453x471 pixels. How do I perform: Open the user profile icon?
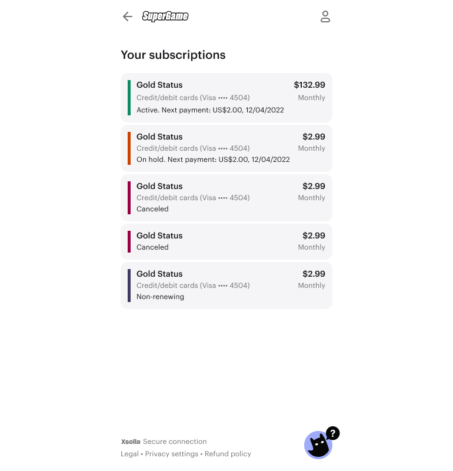click(325, 16)
